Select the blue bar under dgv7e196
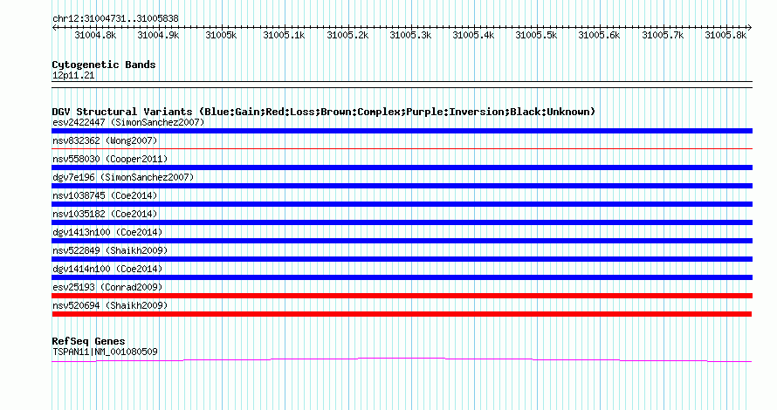This screenshot has height=410, width=777. coord(402,186)
